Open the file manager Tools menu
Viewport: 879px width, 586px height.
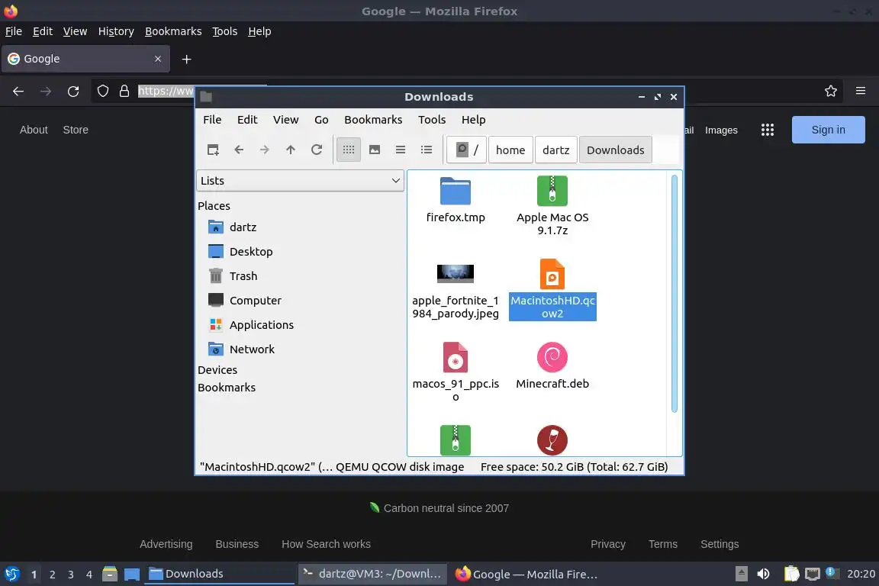(x=432, y=120)
